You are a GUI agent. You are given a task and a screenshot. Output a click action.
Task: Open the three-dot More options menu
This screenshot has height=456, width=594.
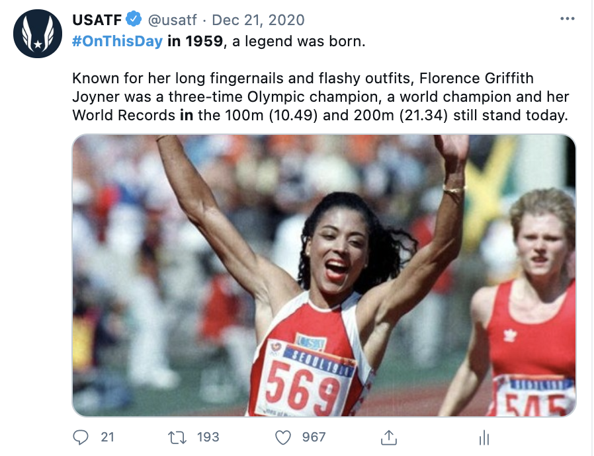(567, 19)
